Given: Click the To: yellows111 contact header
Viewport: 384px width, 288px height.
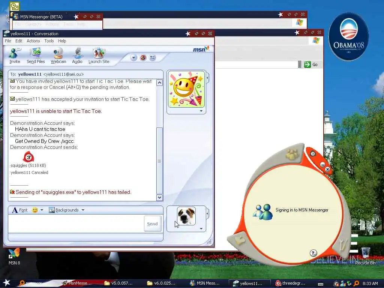Looking at the screenshot, I should pos(86,74).
